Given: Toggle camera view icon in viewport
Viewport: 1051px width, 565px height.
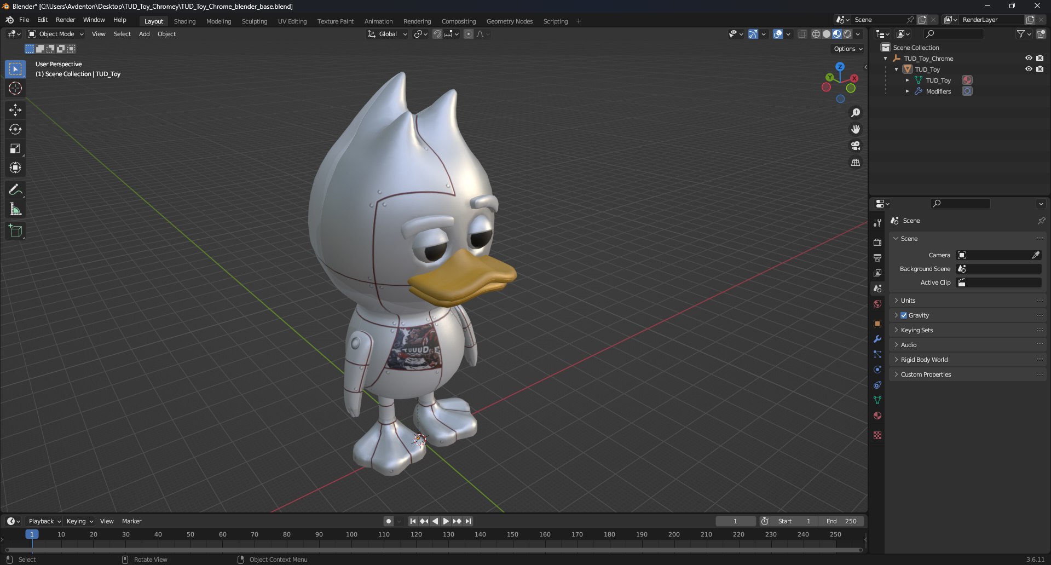Looking at the screenshot, I should (x=856, y=146).
